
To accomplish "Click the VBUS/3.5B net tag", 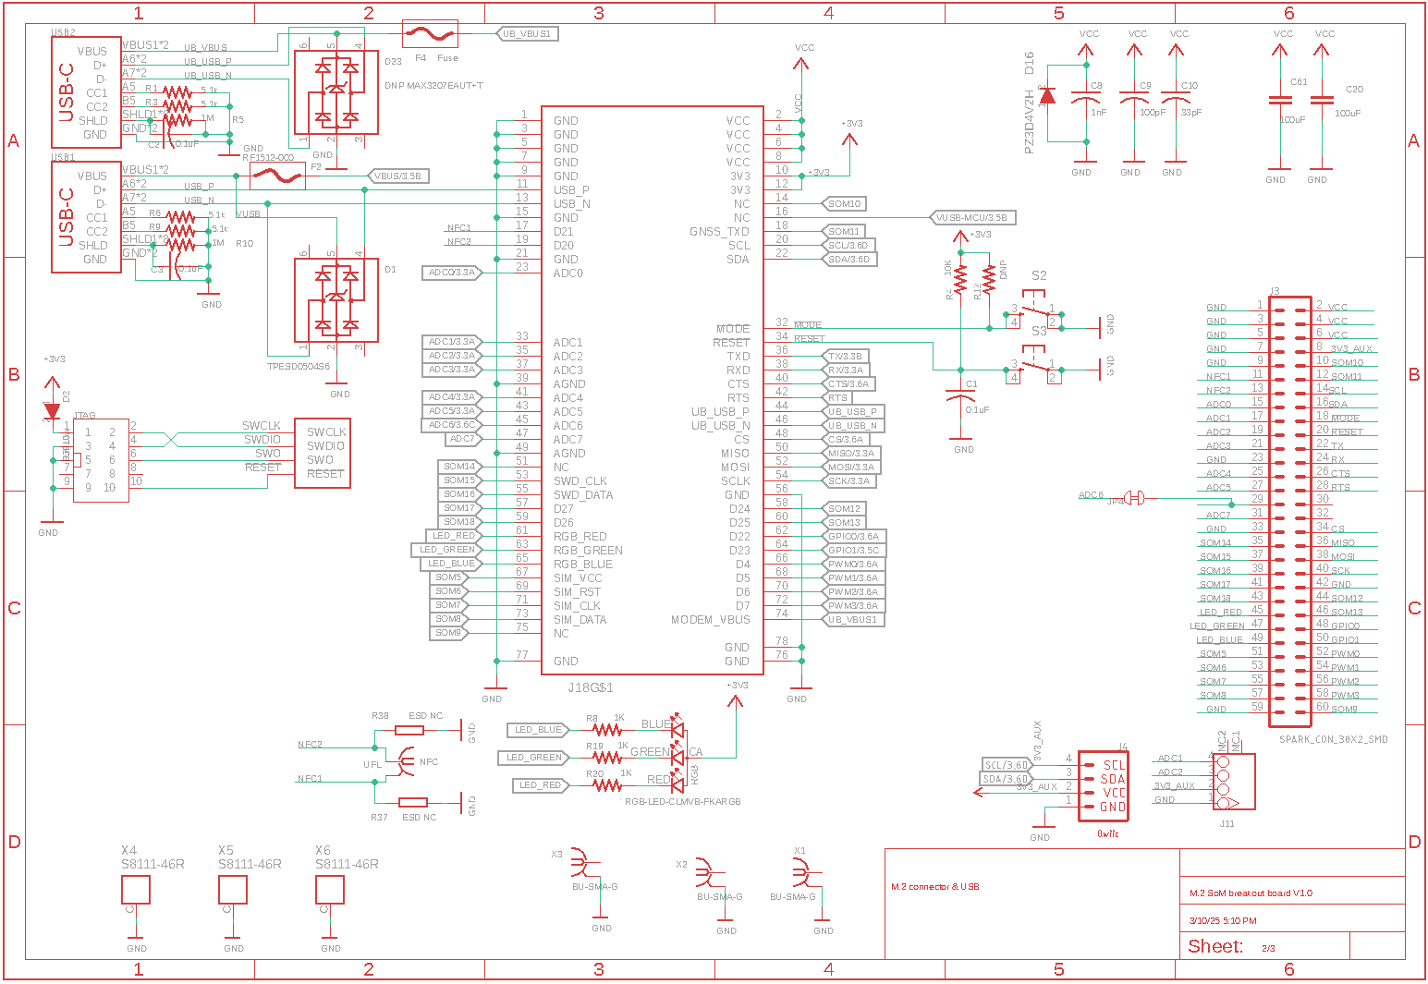I will click(x=397, y=176).
